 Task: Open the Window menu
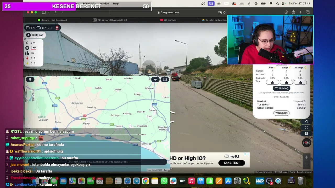click(104, 4)
